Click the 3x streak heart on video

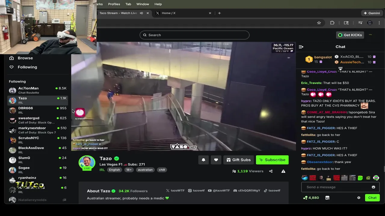pyautogui.click(x=80, y=113)
